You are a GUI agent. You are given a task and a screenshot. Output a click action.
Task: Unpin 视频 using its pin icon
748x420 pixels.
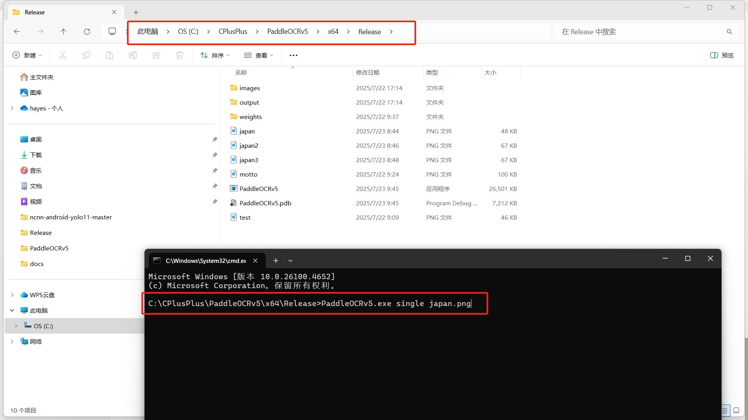pyautogui.click(x=215, y=201)
